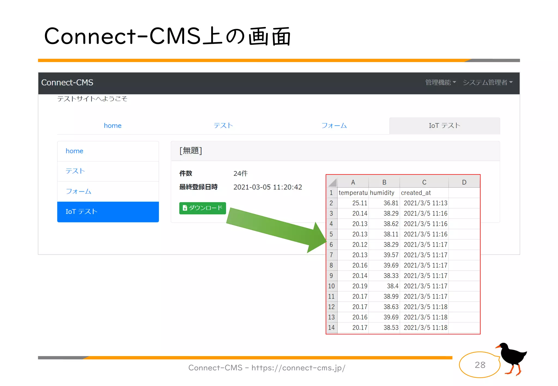Select the IoT テスト top tab
The image size is (558, 386).
445,125
